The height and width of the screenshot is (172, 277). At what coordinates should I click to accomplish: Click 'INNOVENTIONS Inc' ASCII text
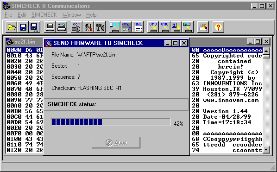pyautogui.click(x=233, y=83)
